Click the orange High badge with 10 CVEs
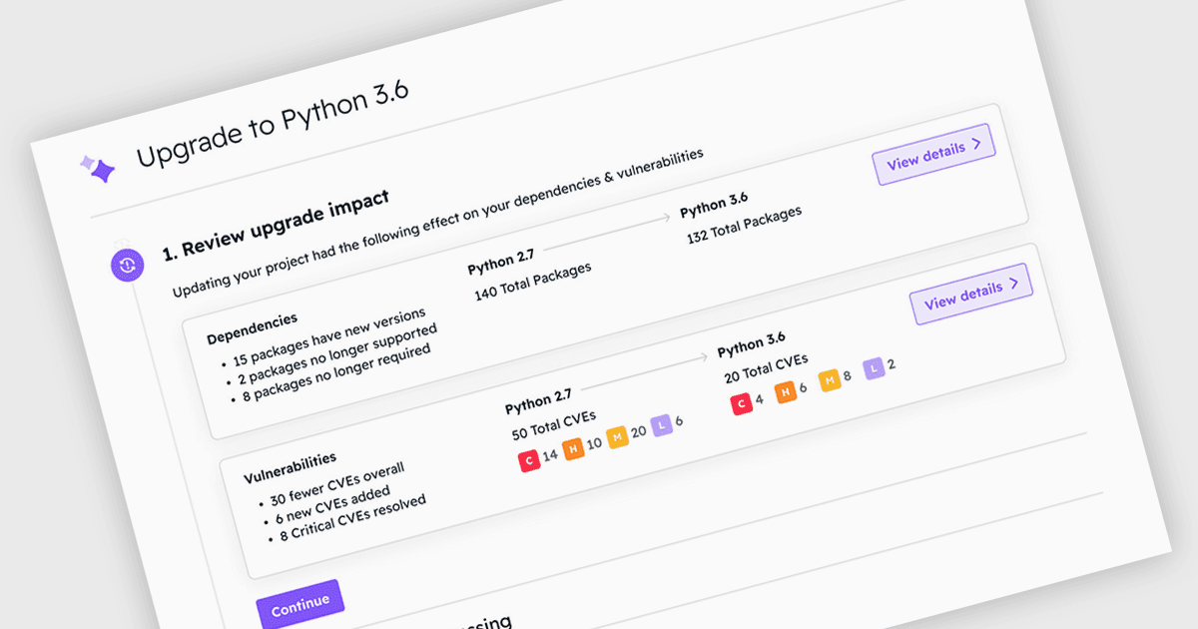The height and width of the screenshot is (629, 1198). 573,449
